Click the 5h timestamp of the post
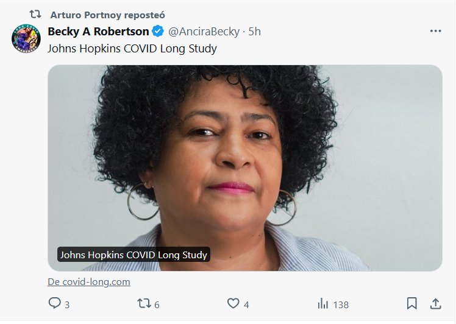The height and width of the screenshot is (324, 456). (x=254, y=32)
